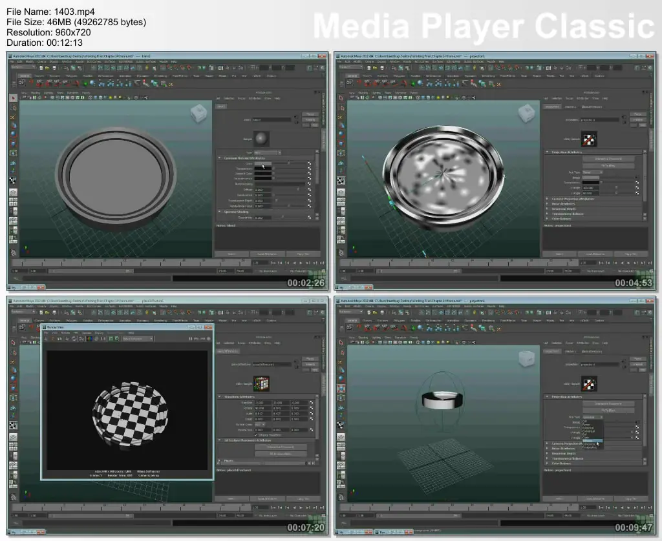Click the IPR refresh icon in Render View toolbar
Image resolution: width=662 pixels, height=541 pixels.
[74, 338]
